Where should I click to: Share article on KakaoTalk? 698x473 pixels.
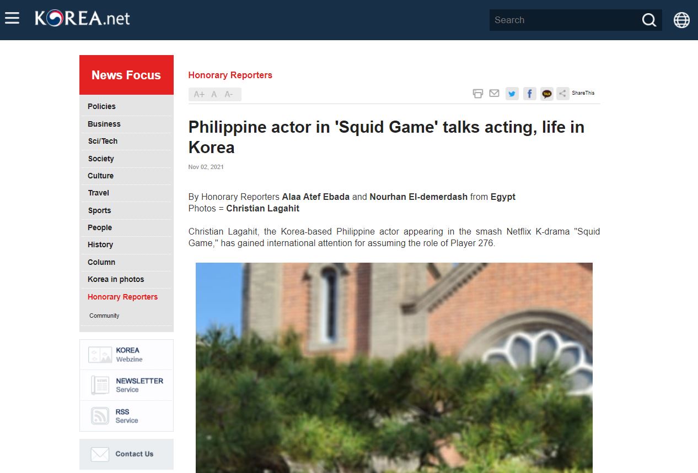tap(546, 94)
